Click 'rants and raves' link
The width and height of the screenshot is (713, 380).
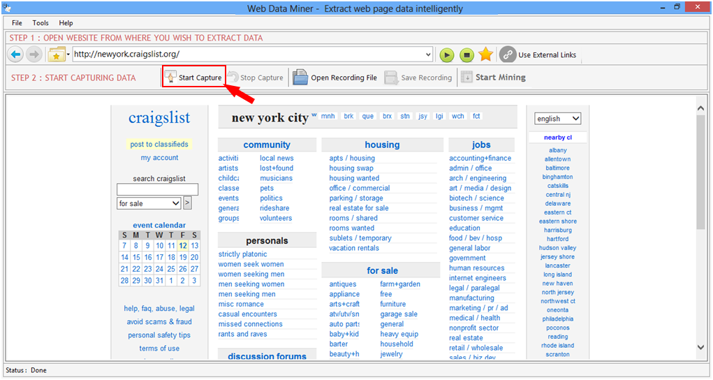click(x=243, y=334)
